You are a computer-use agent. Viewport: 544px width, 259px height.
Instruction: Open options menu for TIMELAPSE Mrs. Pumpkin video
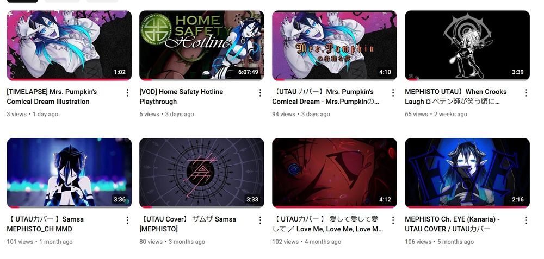tap(127, 92)
